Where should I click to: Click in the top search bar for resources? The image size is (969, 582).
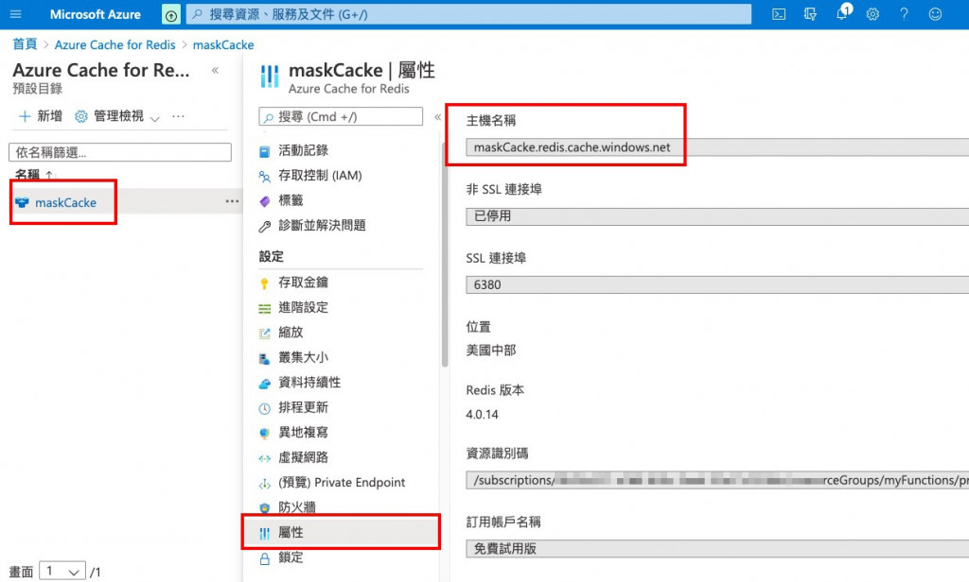(469, 14)
